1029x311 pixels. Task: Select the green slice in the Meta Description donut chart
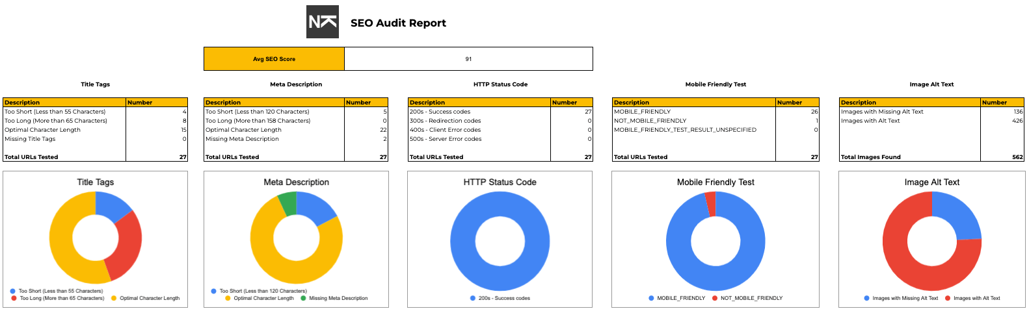pyautogui.click(x=287, y=204)
